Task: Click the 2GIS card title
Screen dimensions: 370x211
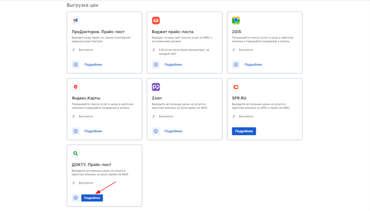Action: coord(236,31)
